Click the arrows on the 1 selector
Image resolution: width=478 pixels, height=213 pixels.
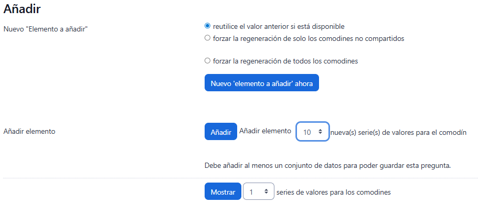(266, 192)
